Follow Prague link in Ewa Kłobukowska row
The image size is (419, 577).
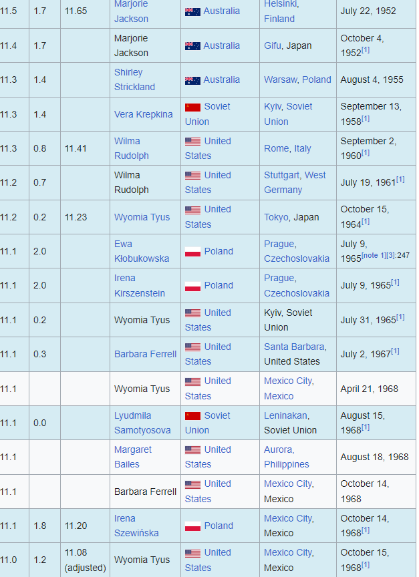(x=280, y=244)
